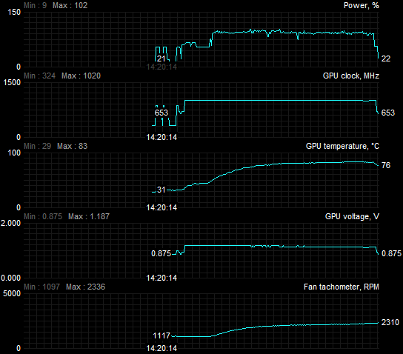Click the 14:20:14 marker under GPU clock graph
This screenshot has width=403, height=354.
161,137
